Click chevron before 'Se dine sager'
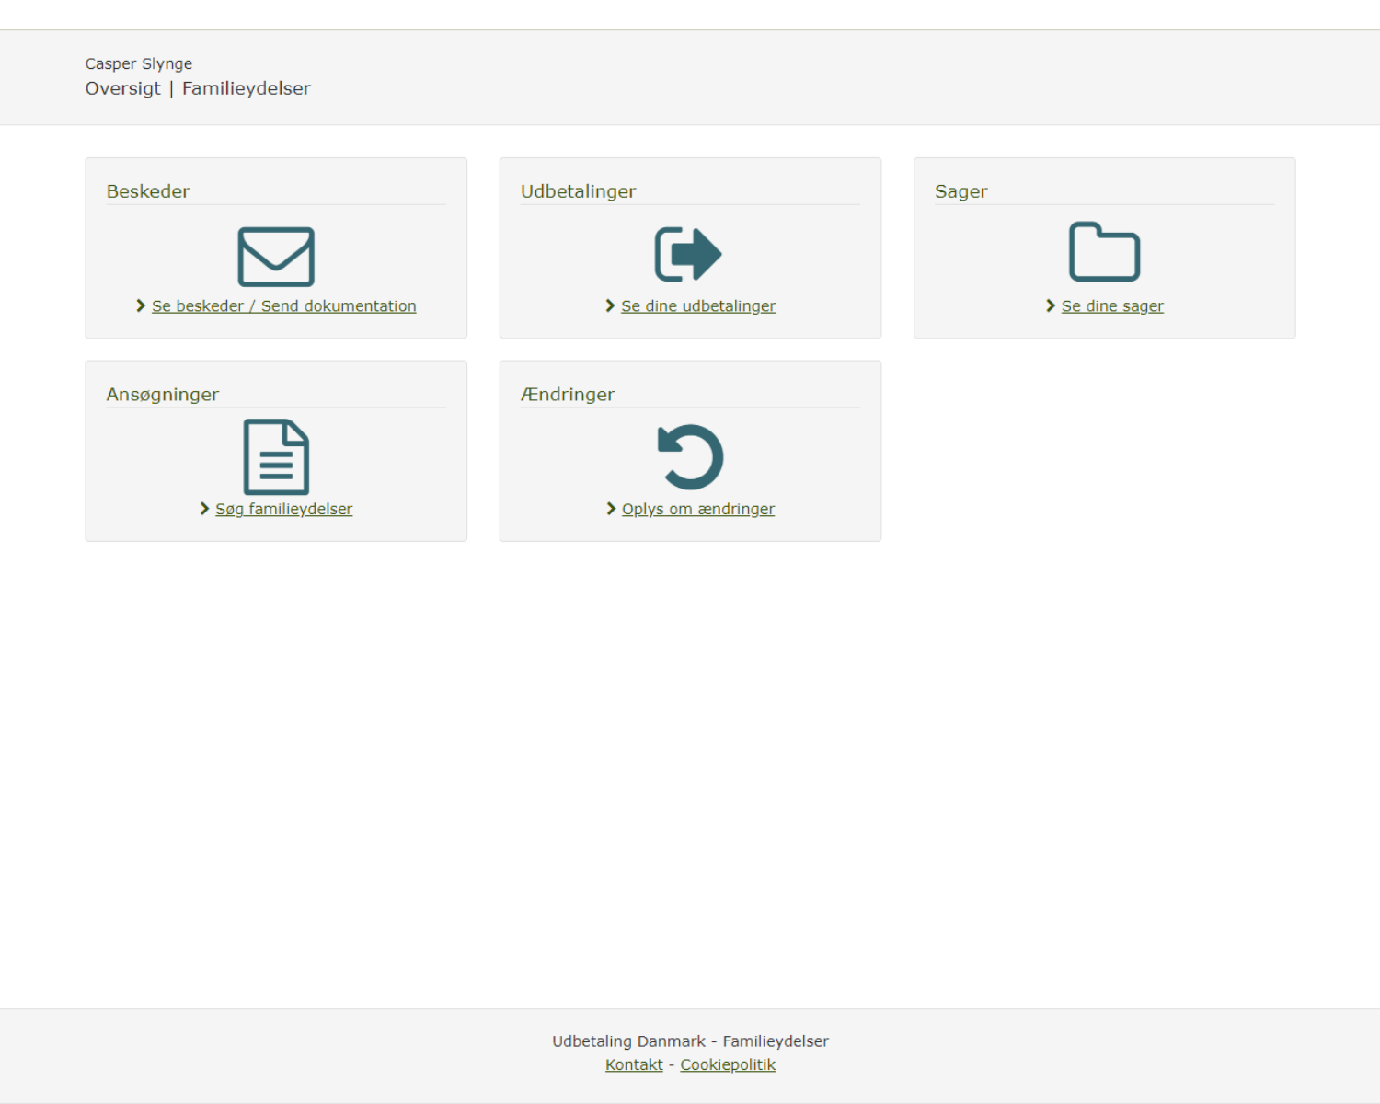1380x1104 pixels. click(1051, 305)
